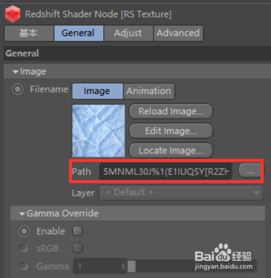Click the sRGB animation circle icon
Screen dimensions: 271x278
point(24,248)
